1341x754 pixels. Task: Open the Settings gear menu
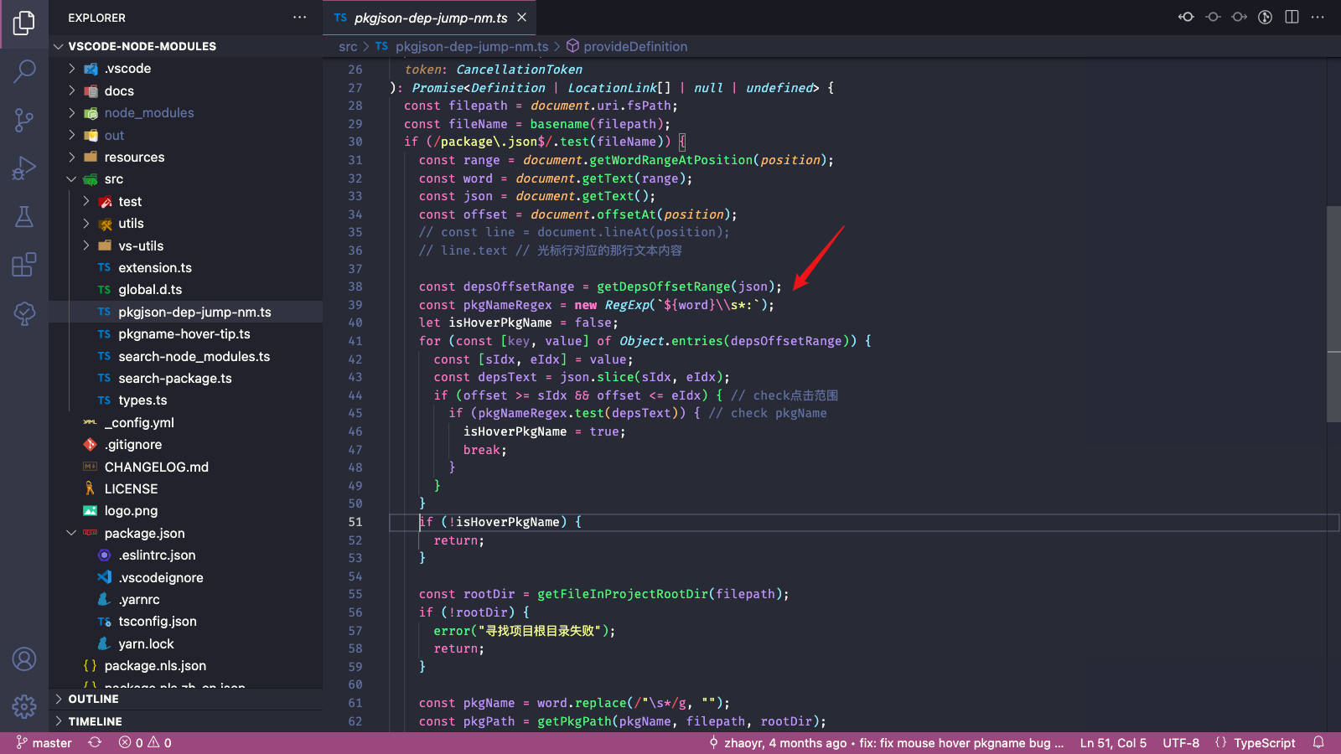(24, 707)
